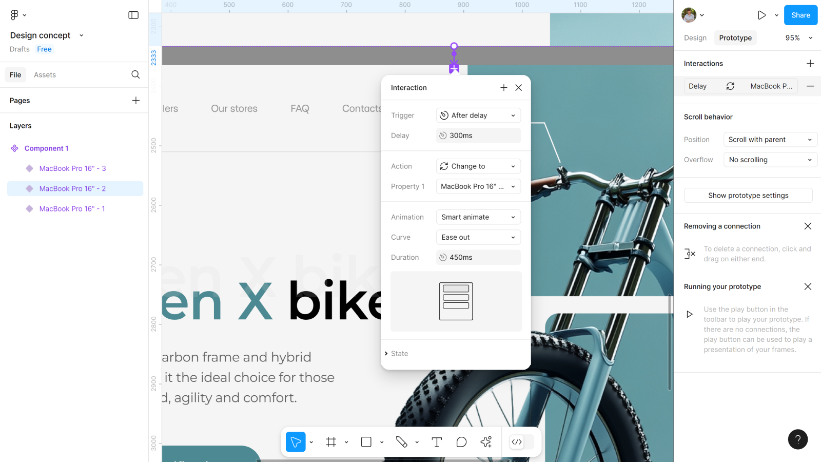The height and width of the screenshot is (462, 821).
Task: Click the search icon in Layers panel
Action: point(135,75)
